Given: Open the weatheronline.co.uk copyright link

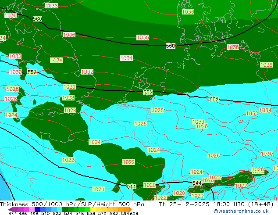Looking at the screenshot, I should (241, 211).
